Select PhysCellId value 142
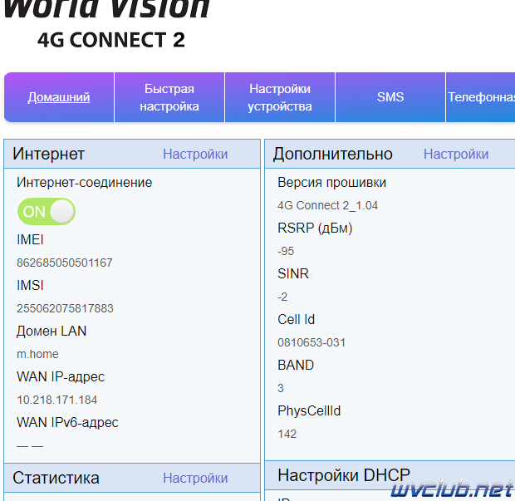Image resolution: width=515 pixels, height=501 pixels. click(287, 434)
